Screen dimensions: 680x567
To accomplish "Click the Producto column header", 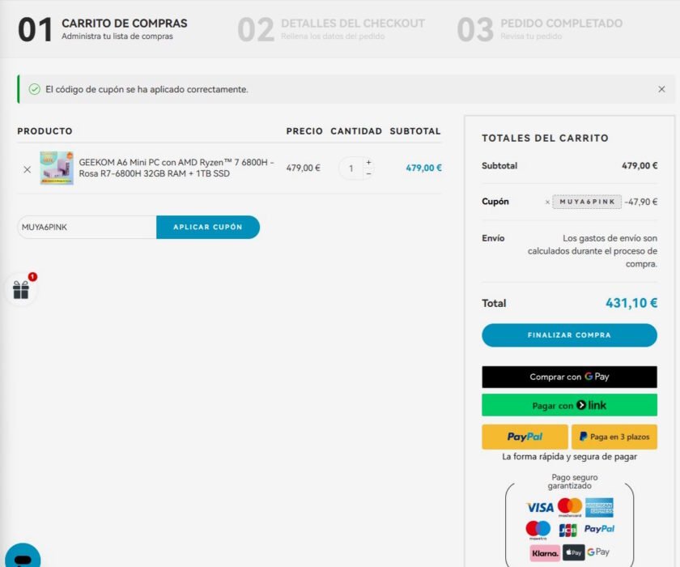I will pyautogui.click(x=45, y=131).
